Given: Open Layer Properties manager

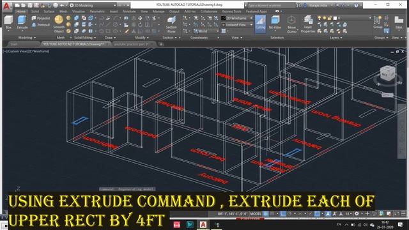Looking at the screenshot, I should [x=308, y=24].
